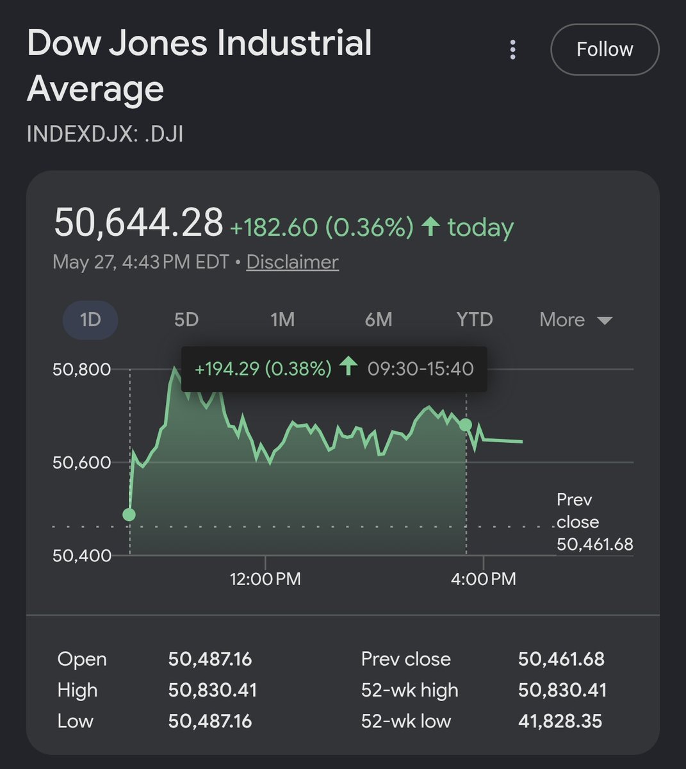This screenshot has height=769, width=686.
Task: Click the More dropdown arrow
Action: pyautogui.click(x=605, y=320)
